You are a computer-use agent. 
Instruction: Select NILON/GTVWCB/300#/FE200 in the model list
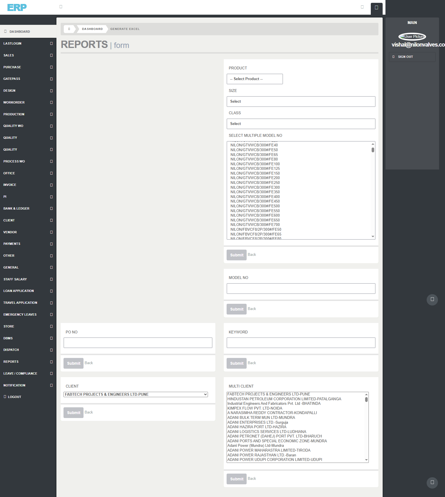click(x=255, y=178)
